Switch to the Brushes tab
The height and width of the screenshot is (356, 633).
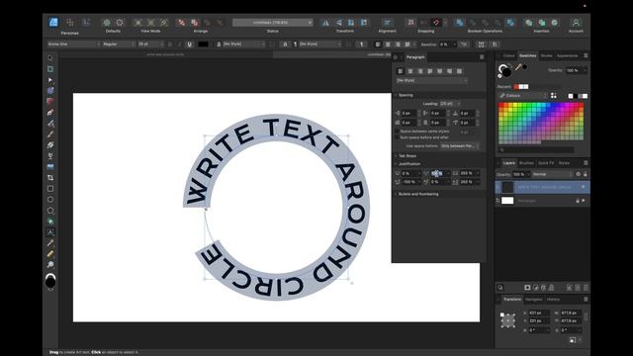click(526, 163)
